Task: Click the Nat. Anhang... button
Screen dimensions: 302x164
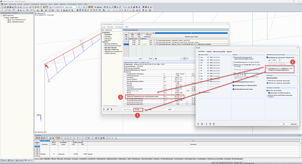Action: [148, 109]
